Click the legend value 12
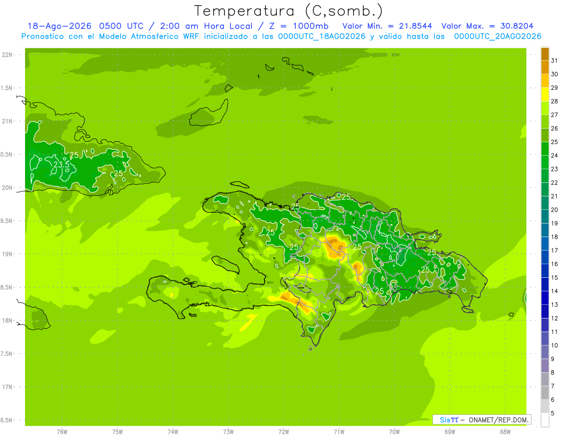 tap(555, 318)
